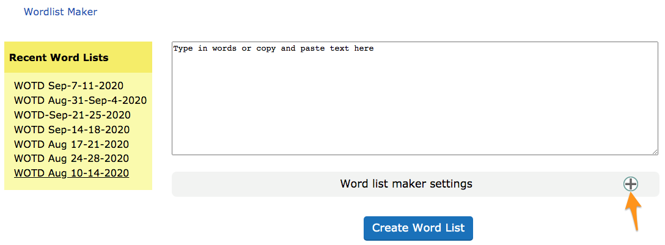This screenshot has height=245, width=665.
Task: Choose WOTD Aug 17-21-2020 list
Action: coord(71,144)
